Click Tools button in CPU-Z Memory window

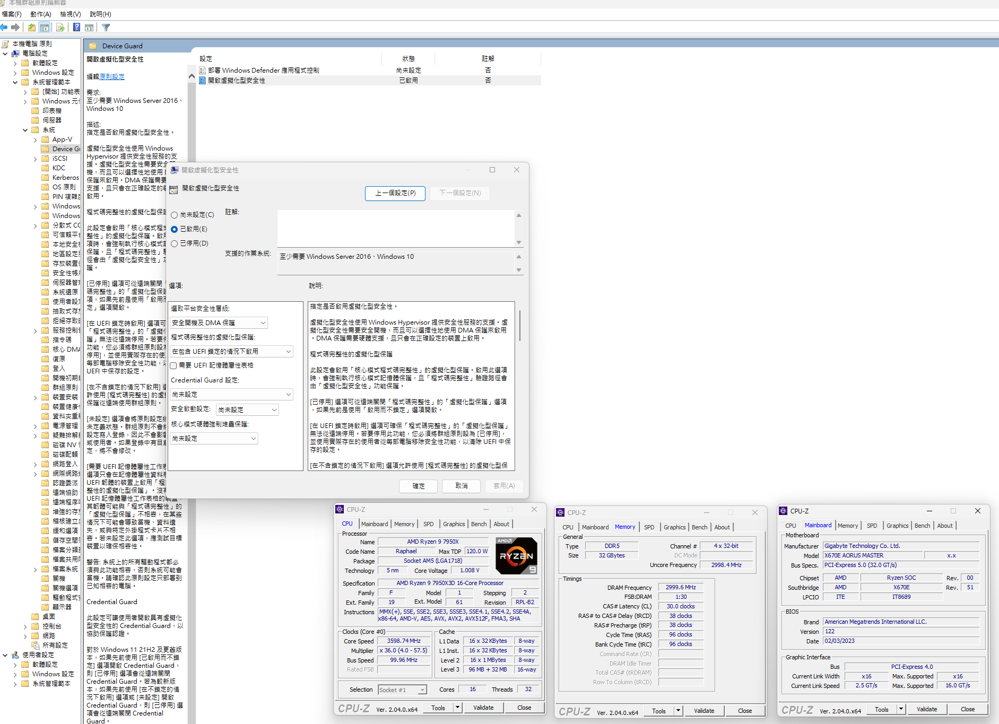click(659, 711)
